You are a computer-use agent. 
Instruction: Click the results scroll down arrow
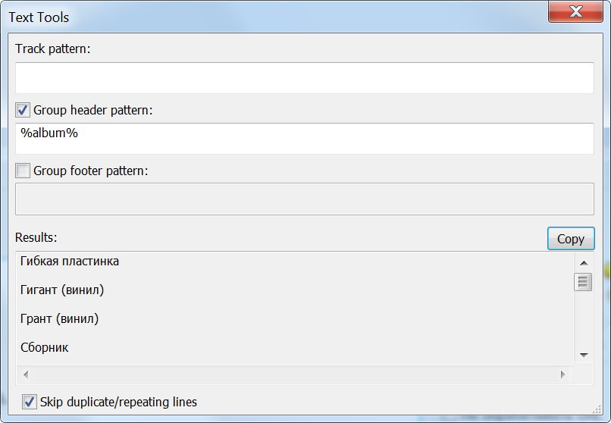click(x=583, y=355)
